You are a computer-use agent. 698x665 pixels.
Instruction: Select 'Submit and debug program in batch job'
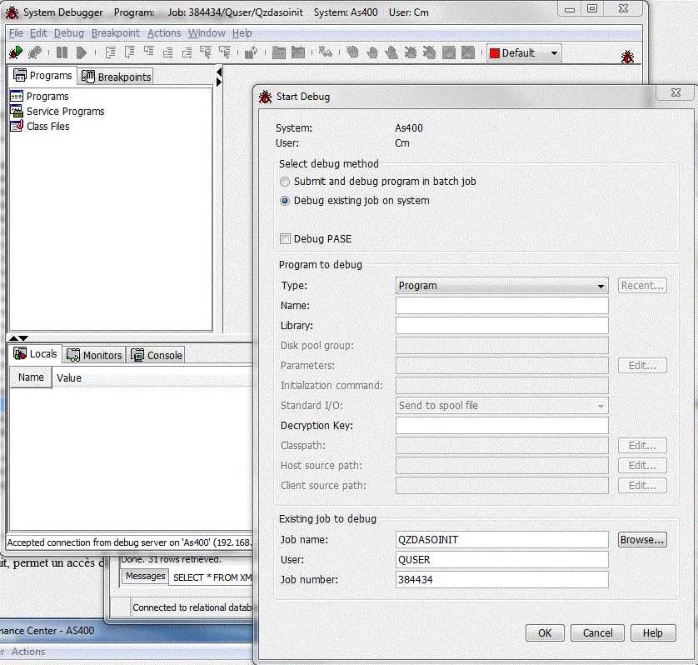(x=285, y=181)
